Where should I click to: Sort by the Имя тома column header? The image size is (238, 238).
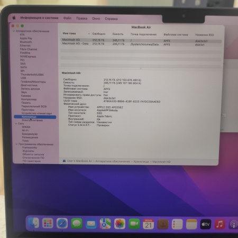[69, 33]
